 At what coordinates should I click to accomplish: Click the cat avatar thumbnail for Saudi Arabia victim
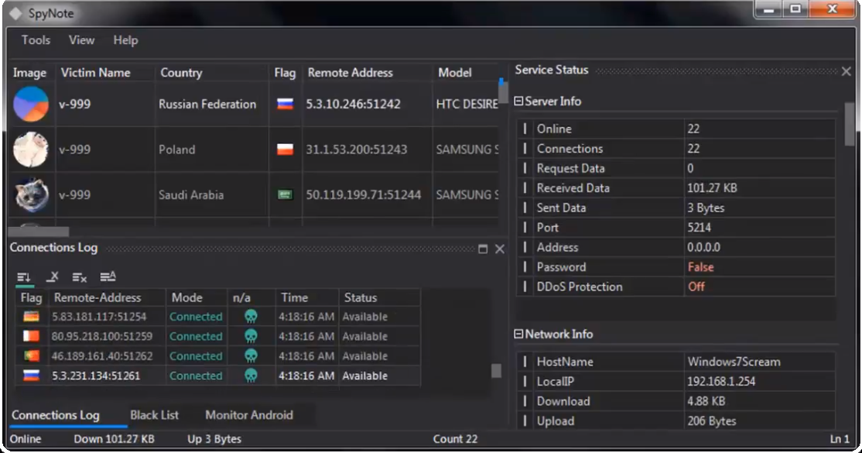pos(31,195)
